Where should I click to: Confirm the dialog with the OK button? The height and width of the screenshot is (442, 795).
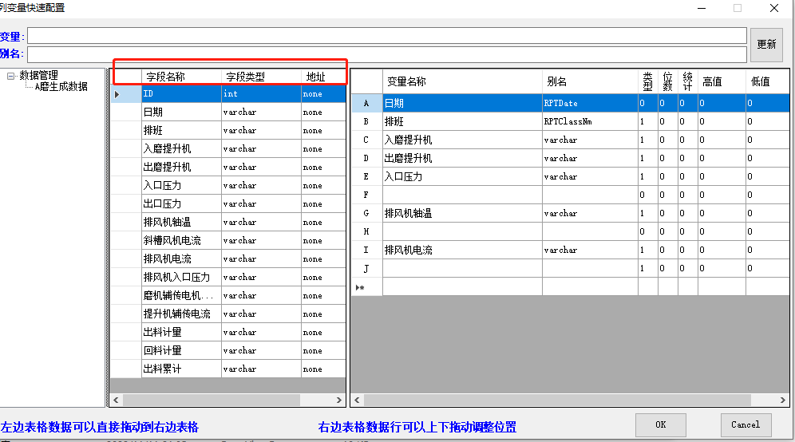point(660,424)
